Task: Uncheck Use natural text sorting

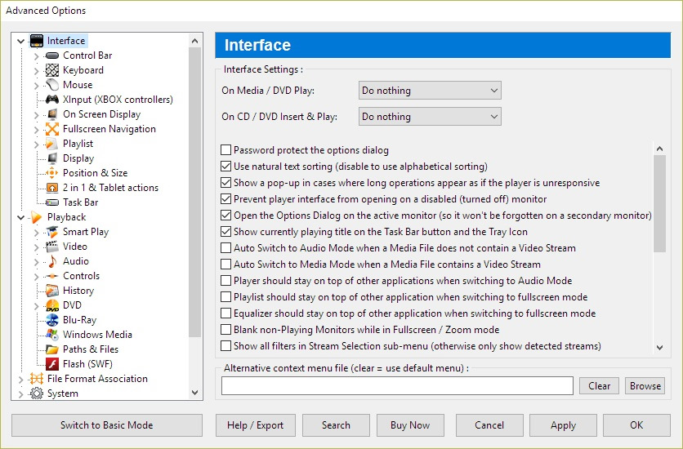Action: [225, 167]
